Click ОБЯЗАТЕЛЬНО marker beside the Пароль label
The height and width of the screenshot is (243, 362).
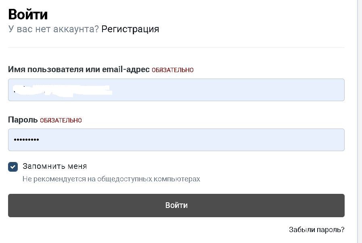[x=61, y=120]
